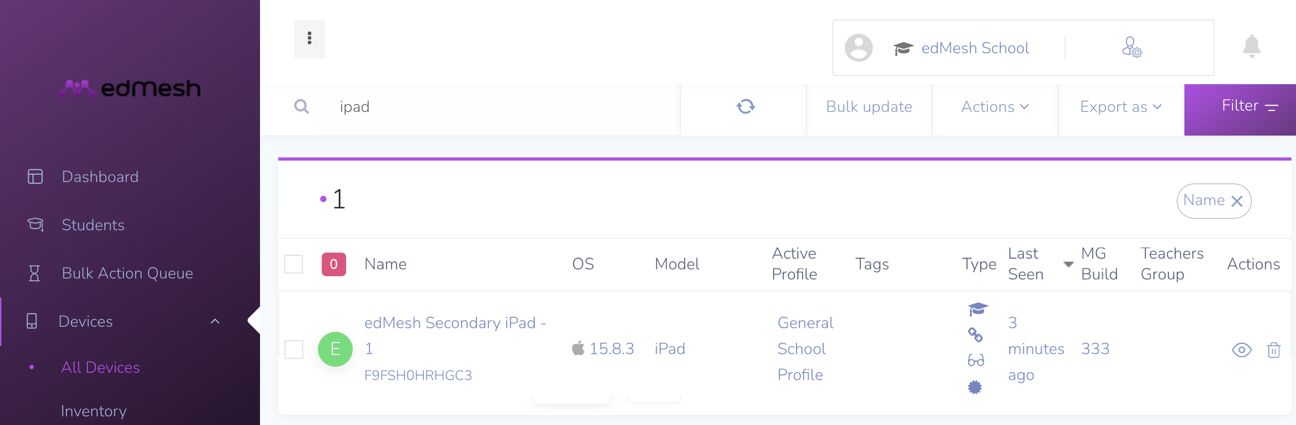This screenshot has width=1296, height=425.
Task: Click the user avatar icon
Action: tap(858, 48)
